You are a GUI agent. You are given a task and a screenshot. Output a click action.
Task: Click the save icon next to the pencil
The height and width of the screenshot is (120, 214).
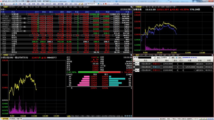click(82, 4)
